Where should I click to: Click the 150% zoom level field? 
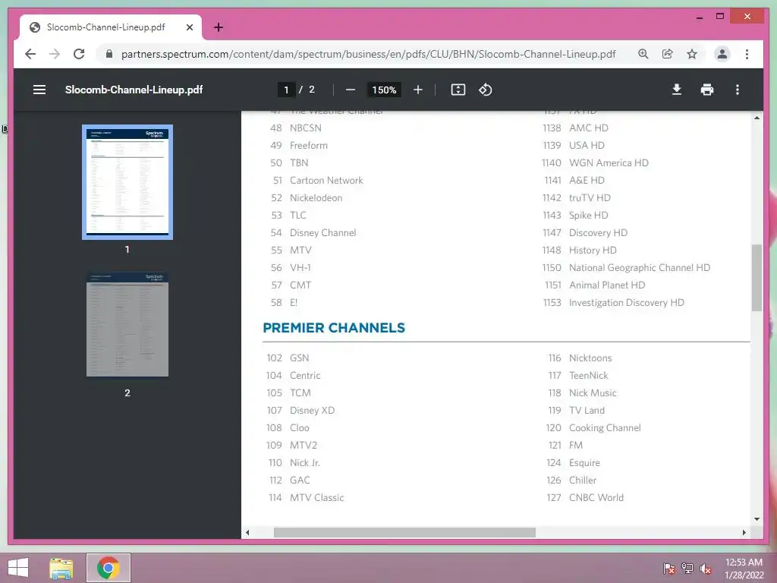pos(384,90)
